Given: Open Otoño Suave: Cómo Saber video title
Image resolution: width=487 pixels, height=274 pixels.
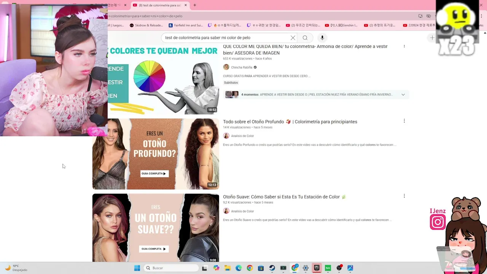Looking at the screenshot, I should pos(285,197).
